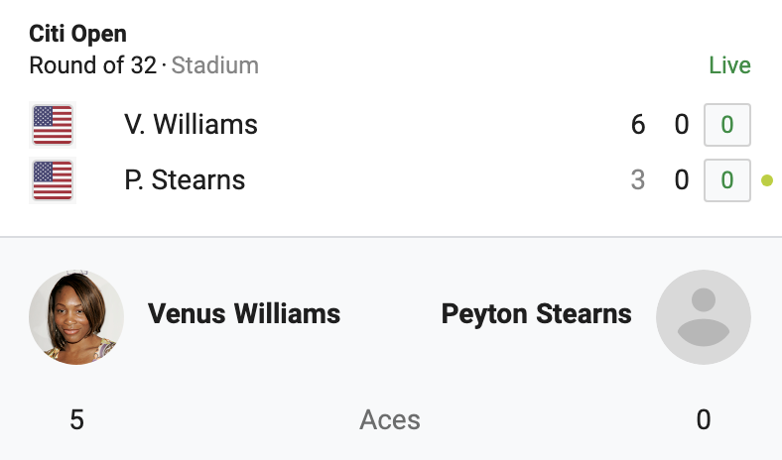Click V. Williams' first set score 6
782x460 pixels.
[638, 125]
